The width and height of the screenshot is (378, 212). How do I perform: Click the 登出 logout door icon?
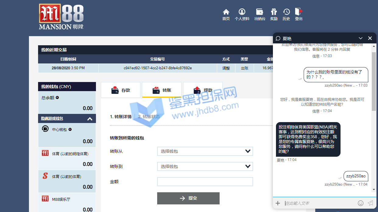[299, 12]
